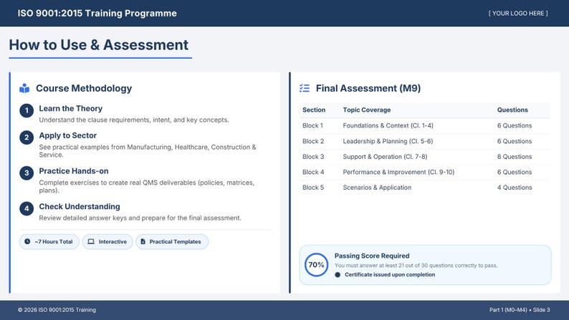This screenshot has width=569, height=320.
Task: Click the Course Methodology heading
Action: pyautogui.click(x=84, y=88)
